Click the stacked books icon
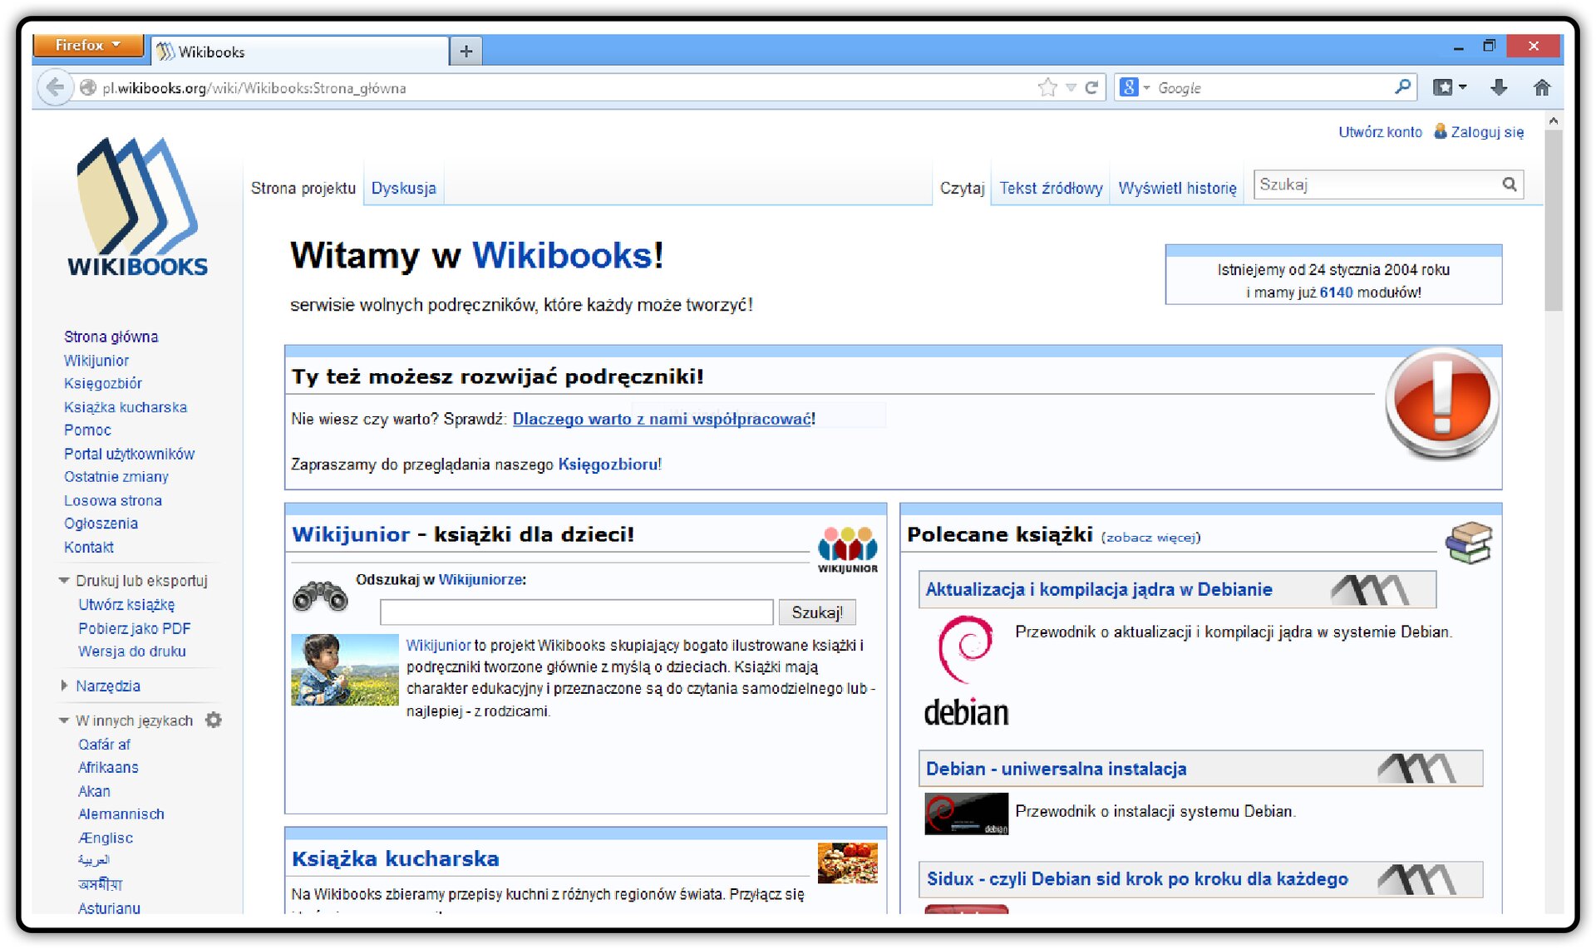This screenshot has height=949, width=1596. click(x=1469, y=543)
